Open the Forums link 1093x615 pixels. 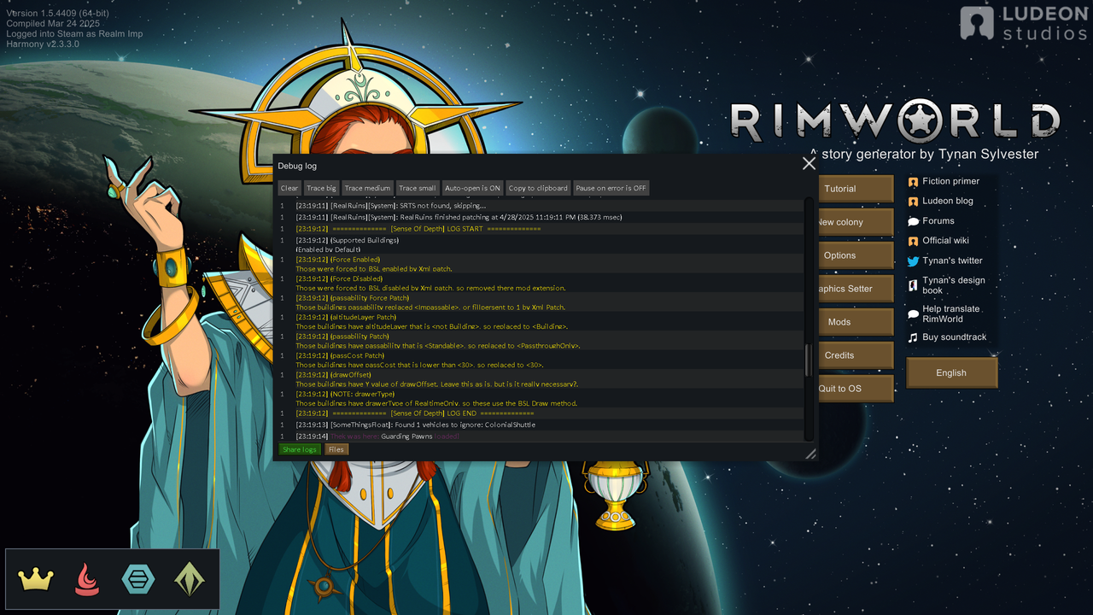(938, 220)
